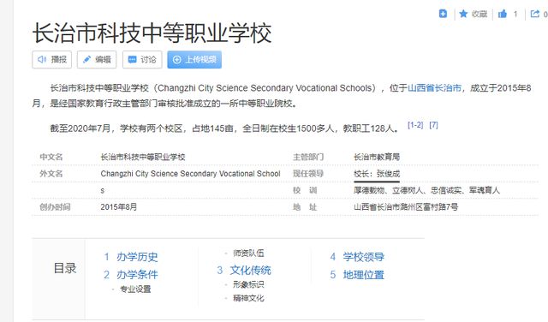Click the thumbs-up like icon

503,14
